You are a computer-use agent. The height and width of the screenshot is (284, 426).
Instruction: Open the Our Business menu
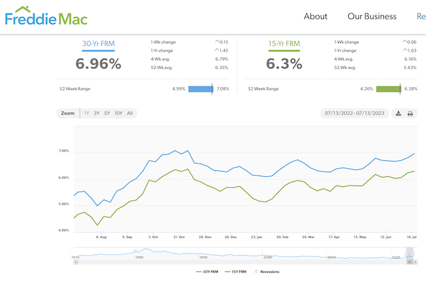371,17
